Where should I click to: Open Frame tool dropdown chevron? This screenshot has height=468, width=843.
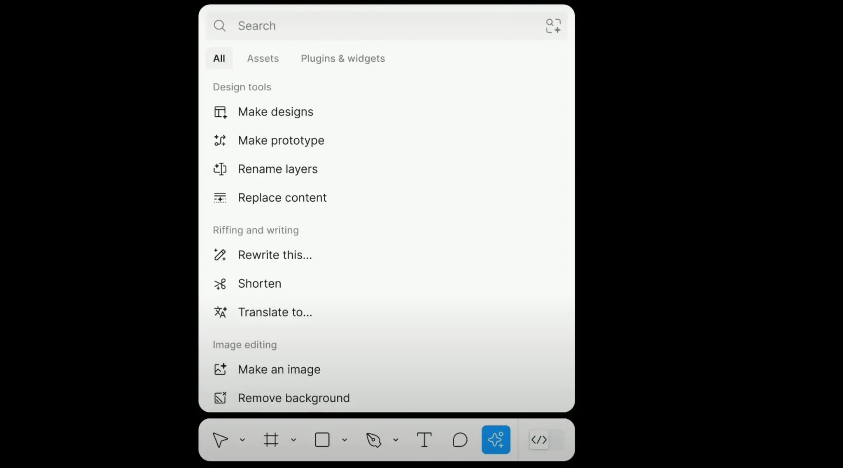coord(293,440)
